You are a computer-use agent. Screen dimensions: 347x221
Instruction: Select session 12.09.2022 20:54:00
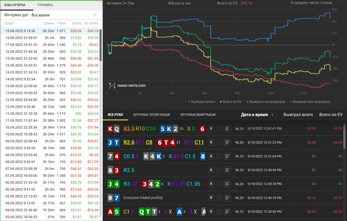(x=51, y=100)
